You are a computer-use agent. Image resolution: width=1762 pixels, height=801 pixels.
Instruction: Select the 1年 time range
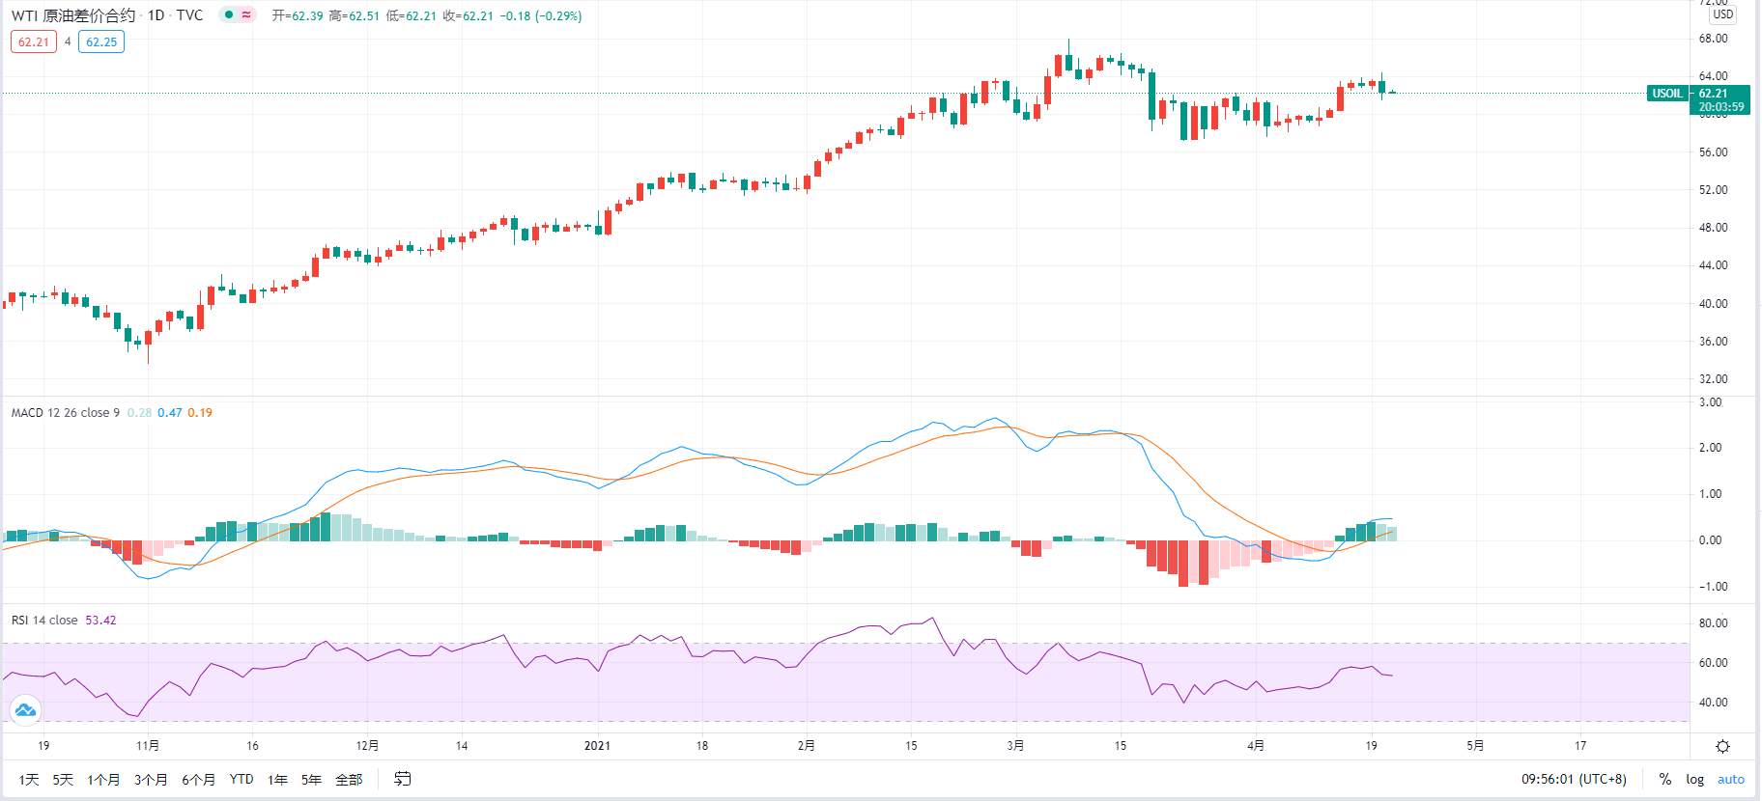(277, 779)
